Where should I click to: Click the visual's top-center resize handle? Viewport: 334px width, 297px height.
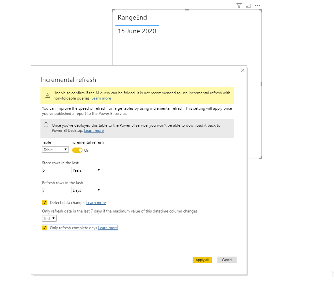(187, 10)
